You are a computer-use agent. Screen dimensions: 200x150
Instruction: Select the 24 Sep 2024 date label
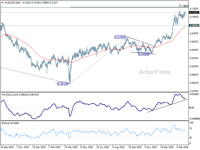[x=7, y=147]
